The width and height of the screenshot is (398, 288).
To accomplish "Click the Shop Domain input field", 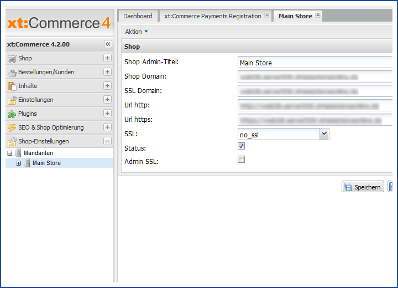I will point(315,76).
